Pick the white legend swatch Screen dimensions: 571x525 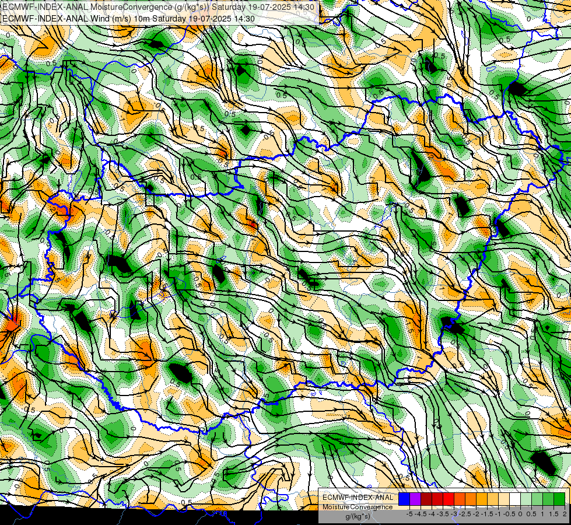coord(515,499)
